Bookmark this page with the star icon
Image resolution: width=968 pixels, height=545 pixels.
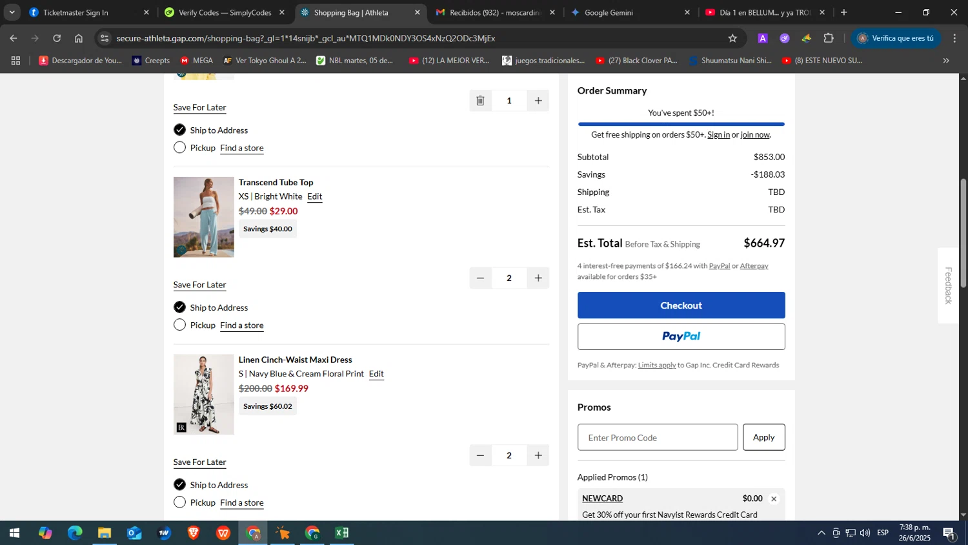(x=732, y=38)
